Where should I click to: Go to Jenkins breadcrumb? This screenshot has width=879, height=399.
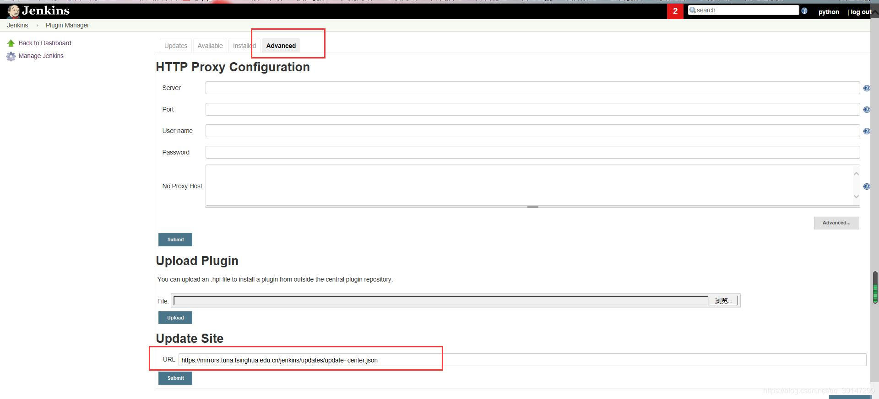17,25
